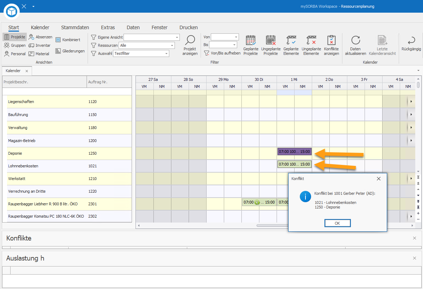The width and height of the screenshot is (423, 289).
Task: Open the Von date dropdown
Action: pyautogui.click(x=236, y=37)
